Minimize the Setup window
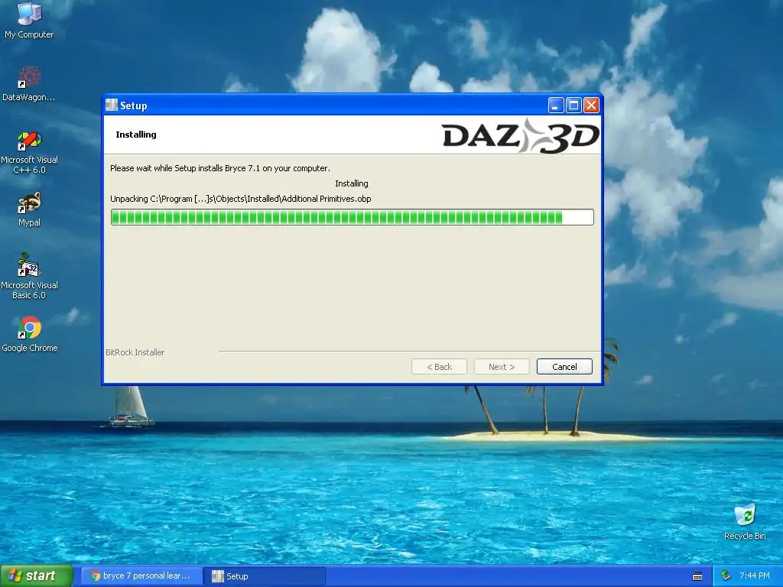Viewport: 783px width, 587px height. (556, 105)
